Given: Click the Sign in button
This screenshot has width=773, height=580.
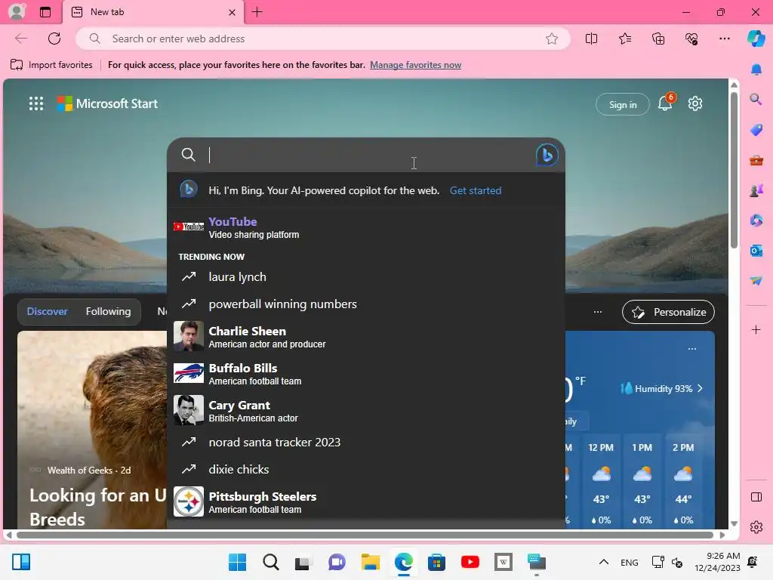Looking at the screenshot, I should (623, 104).
